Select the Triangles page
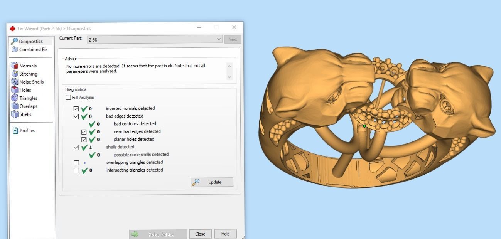 [28, 98]
